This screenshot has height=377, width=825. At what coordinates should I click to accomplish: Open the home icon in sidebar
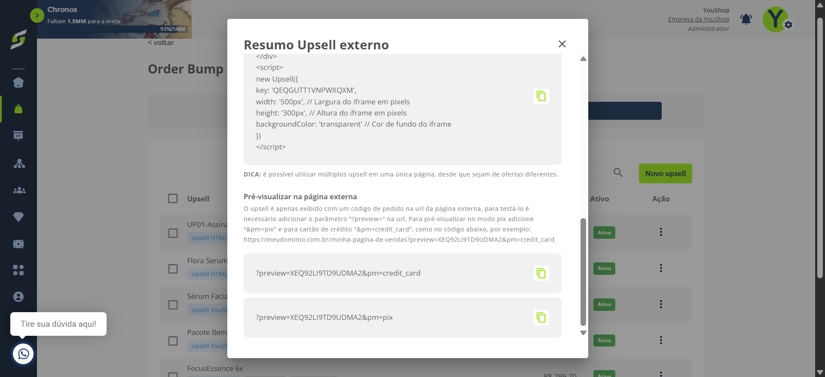click(x=18, y=82)
